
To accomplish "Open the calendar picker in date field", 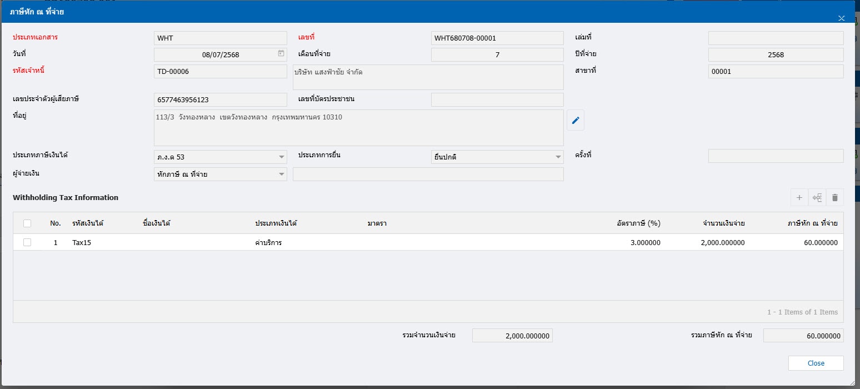I will tap(281, 54).
